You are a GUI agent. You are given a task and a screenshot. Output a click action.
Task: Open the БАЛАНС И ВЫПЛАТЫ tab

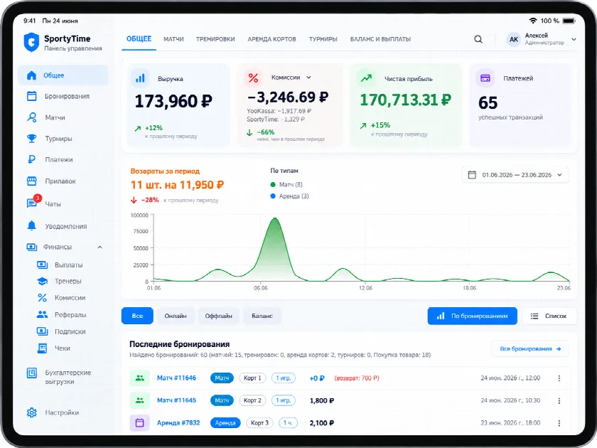380,39
